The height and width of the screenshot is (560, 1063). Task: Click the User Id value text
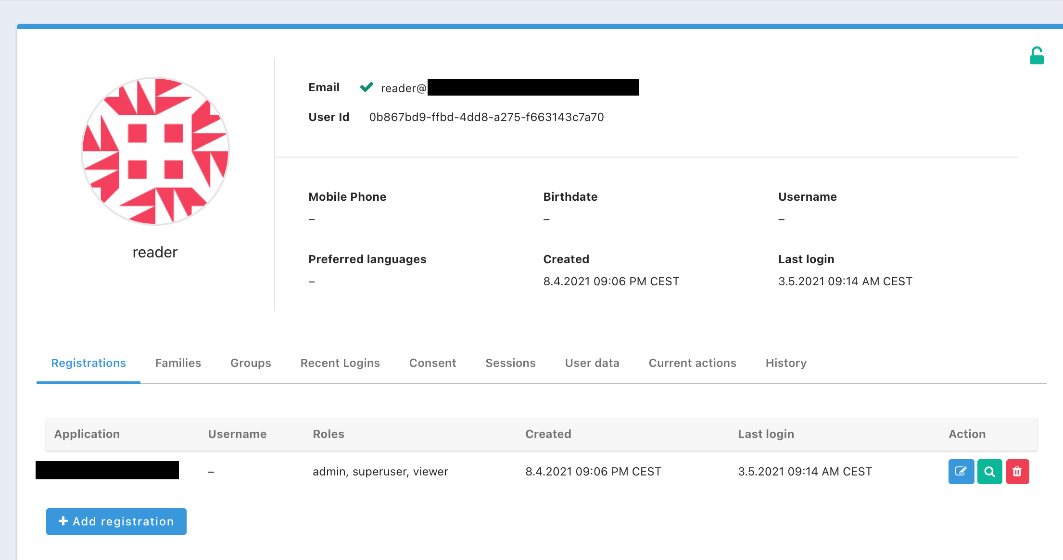(486, 117)
